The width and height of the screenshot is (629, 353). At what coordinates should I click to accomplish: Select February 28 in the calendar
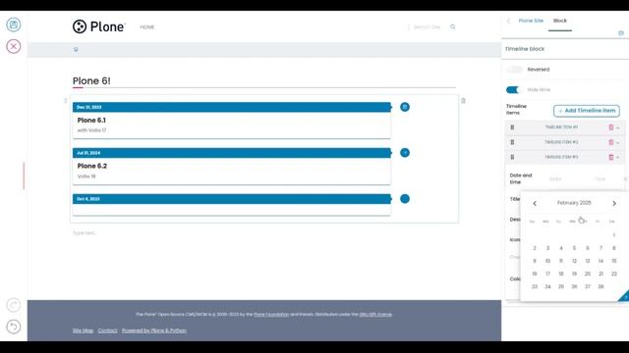point(600,286)
